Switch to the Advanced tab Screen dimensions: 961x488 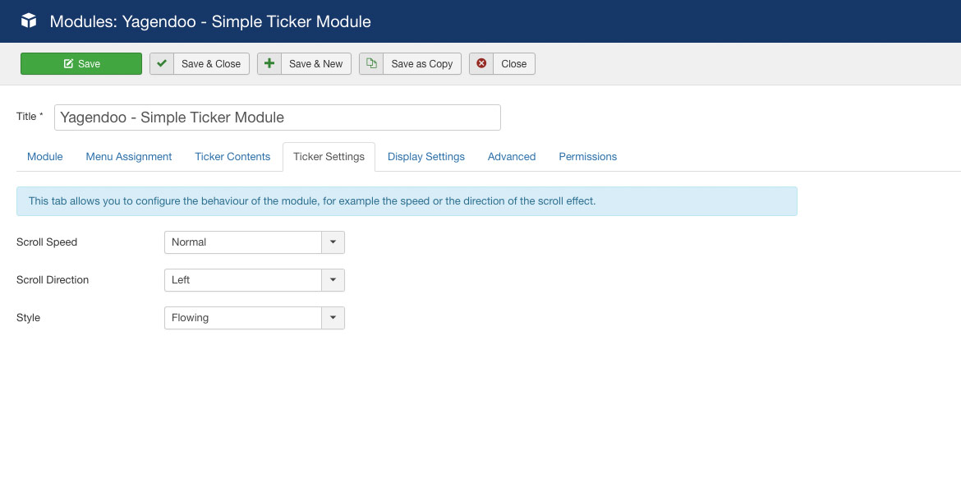point(512,157)
